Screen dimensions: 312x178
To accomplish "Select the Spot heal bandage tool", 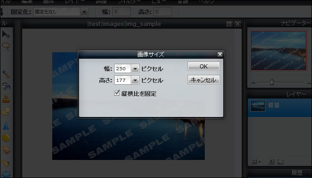I will click(x=6, y=163).
